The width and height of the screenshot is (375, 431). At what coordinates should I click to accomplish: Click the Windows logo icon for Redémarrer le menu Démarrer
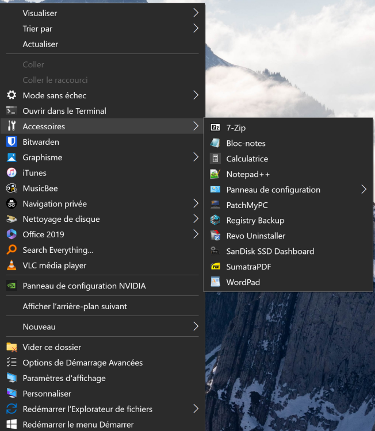[x=12, y=425]
